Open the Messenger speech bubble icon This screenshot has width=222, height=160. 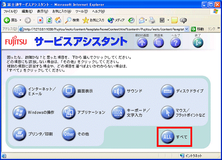(183, 20)
